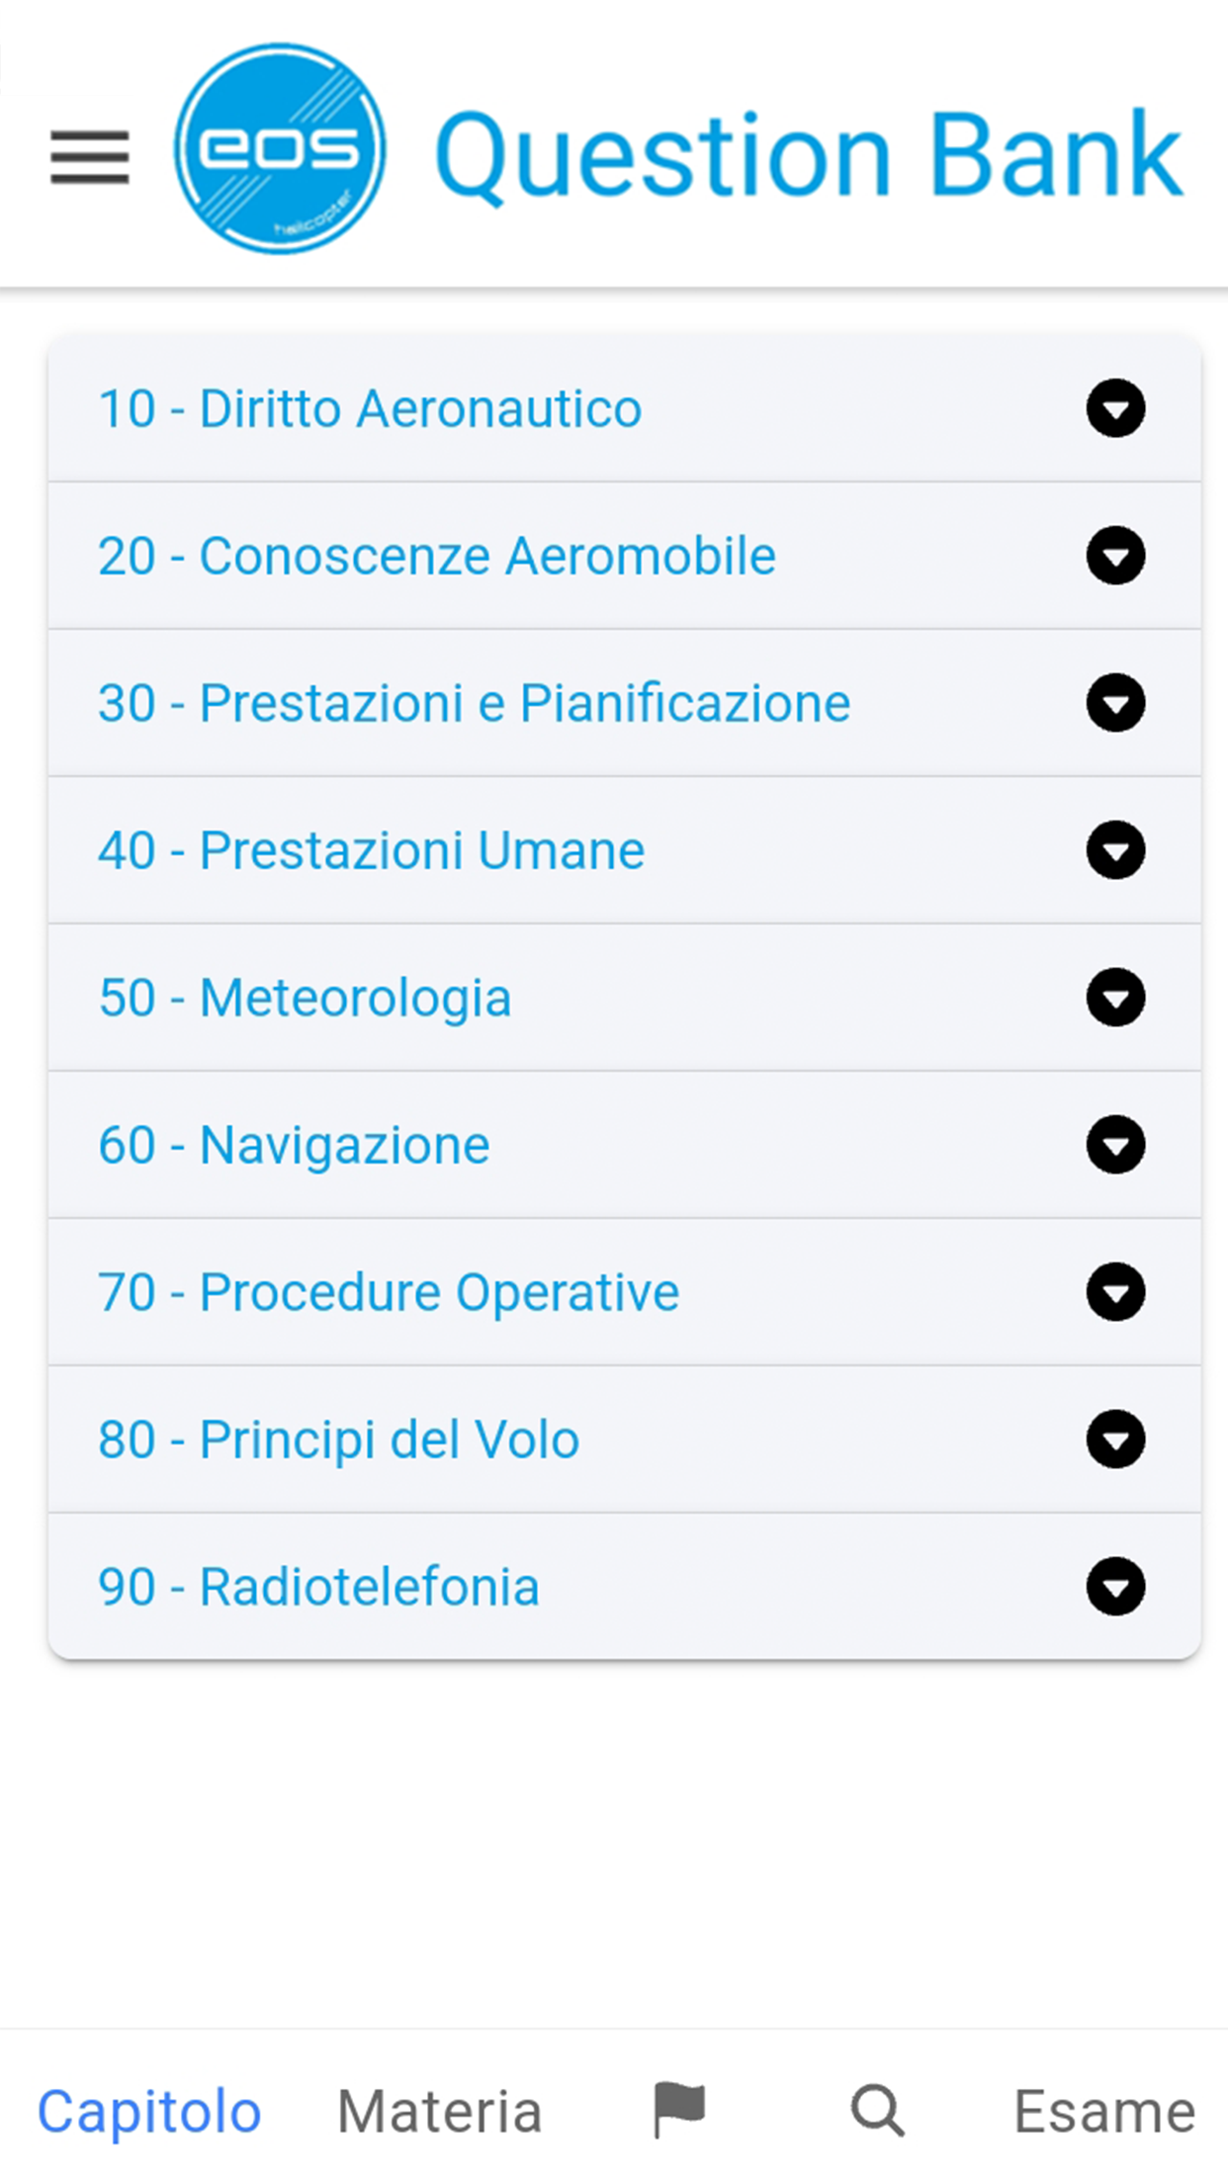Image resolution: width=1228 pixels, height=2183 pixels.
Task: Expand the Radiotelefonia arrow icon
Action: point(1115,1587)
